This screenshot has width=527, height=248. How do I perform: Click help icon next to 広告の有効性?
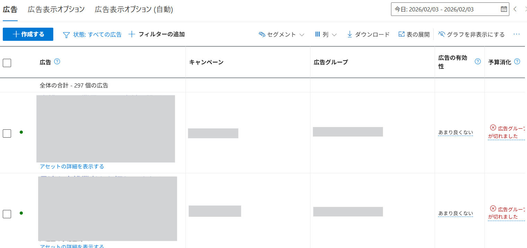tap(478, 62)
